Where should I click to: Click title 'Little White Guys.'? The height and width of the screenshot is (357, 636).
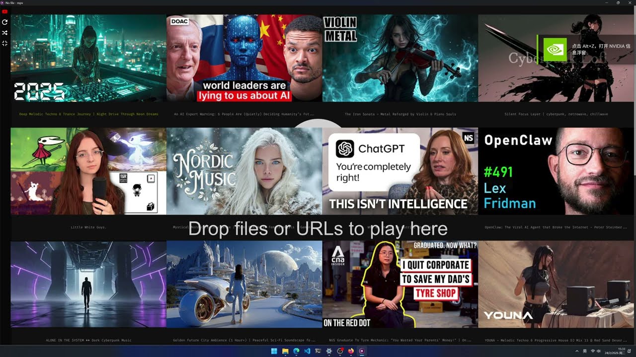(x=88, y=227)
